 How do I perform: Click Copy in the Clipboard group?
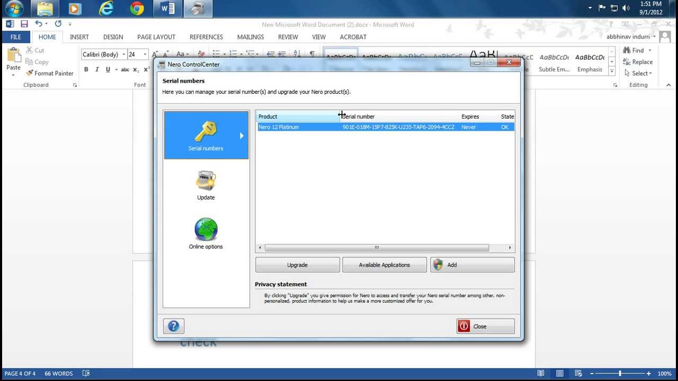(x=37, y=62)
